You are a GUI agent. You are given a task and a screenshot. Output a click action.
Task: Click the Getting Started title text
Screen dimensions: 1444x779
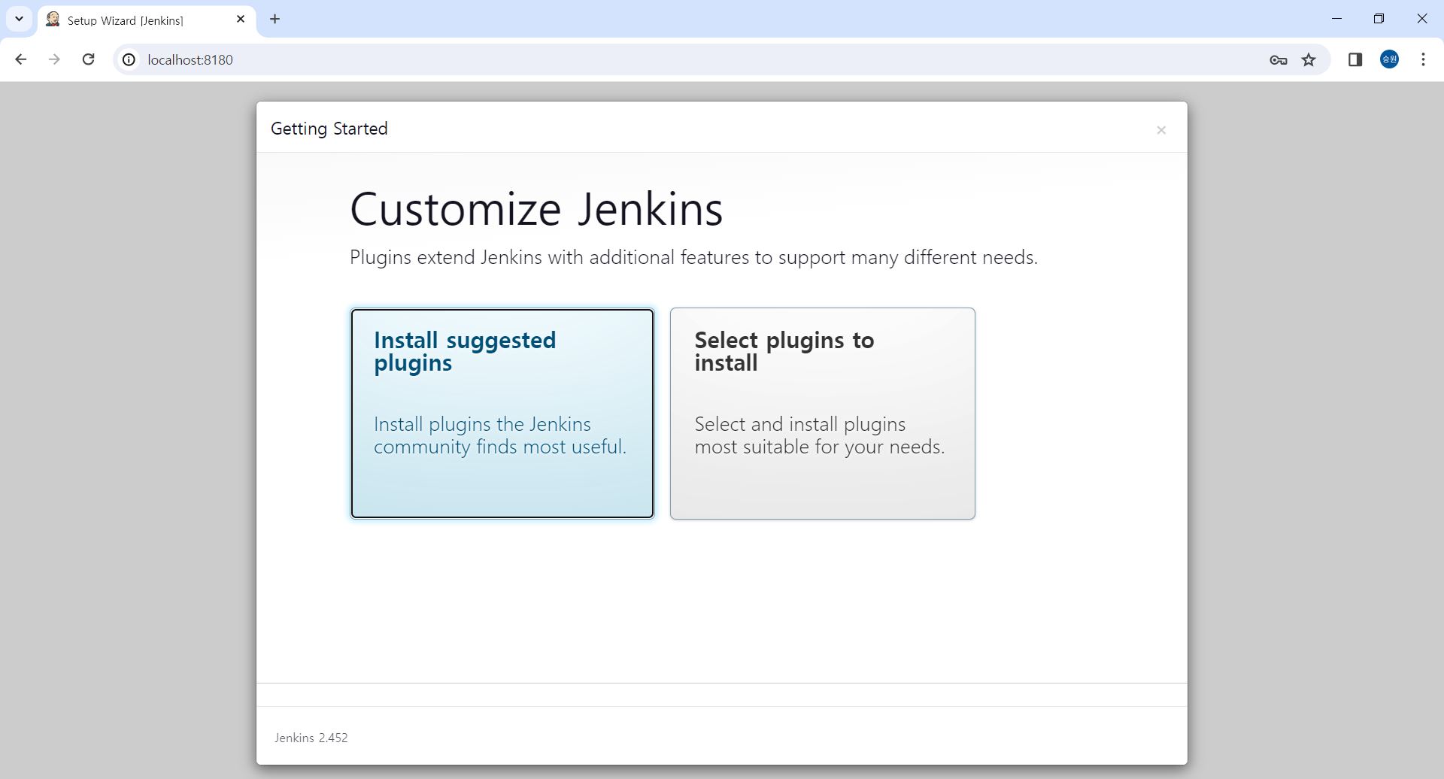329,129
